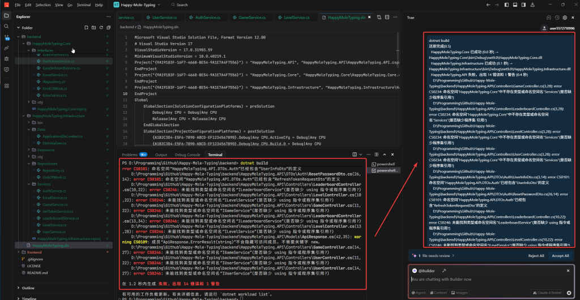
Task: Collapse the Folder section
Action: coord(18,28)
